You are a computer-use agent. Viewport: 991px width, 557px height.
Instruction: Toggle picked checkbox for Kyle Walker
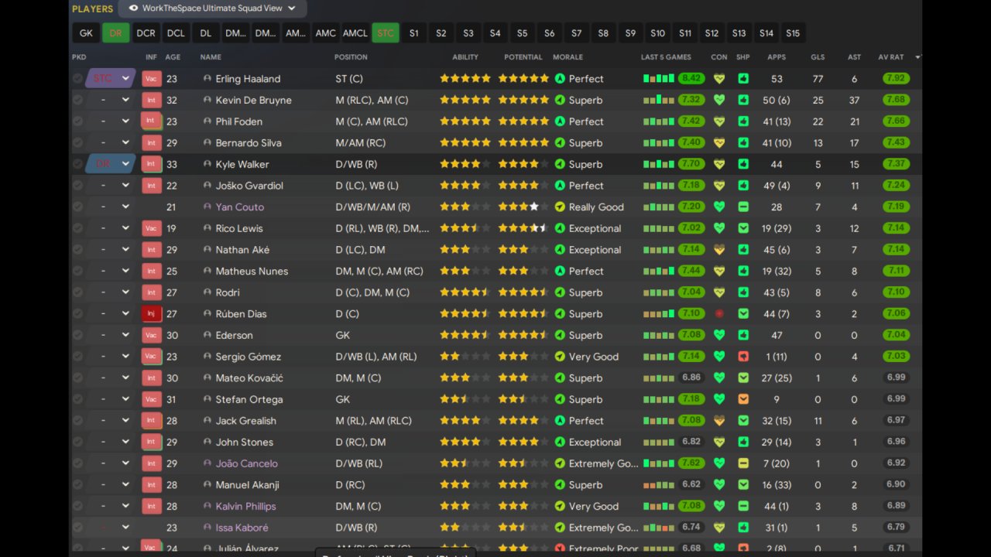(x=77, y=164)
